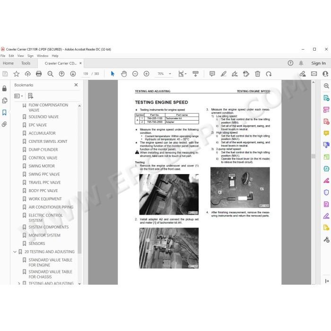
Task: Upload file to cloud icon
Action: [x=27, y=74]
